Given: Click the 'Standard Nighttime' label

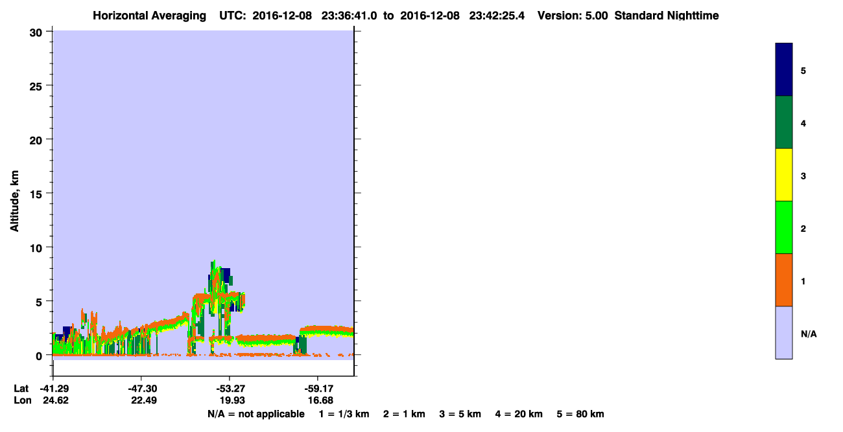Looking at the screenshot, I should coord(667,16).
